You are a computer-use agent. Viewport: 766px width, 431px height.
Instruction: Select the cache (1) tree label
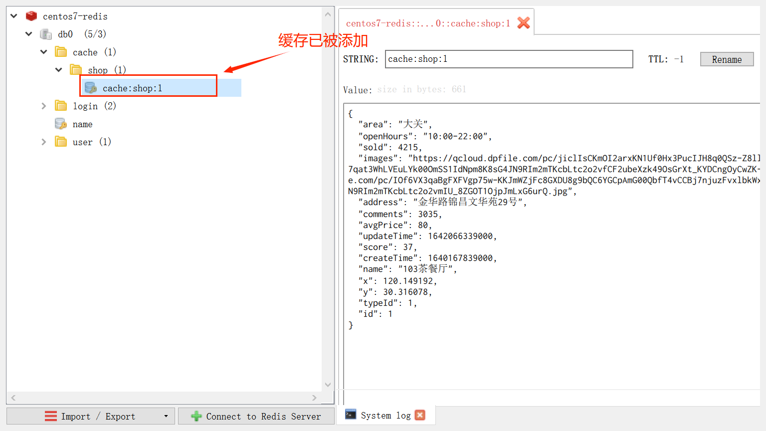pyautogui.click(x=94, y=52)
